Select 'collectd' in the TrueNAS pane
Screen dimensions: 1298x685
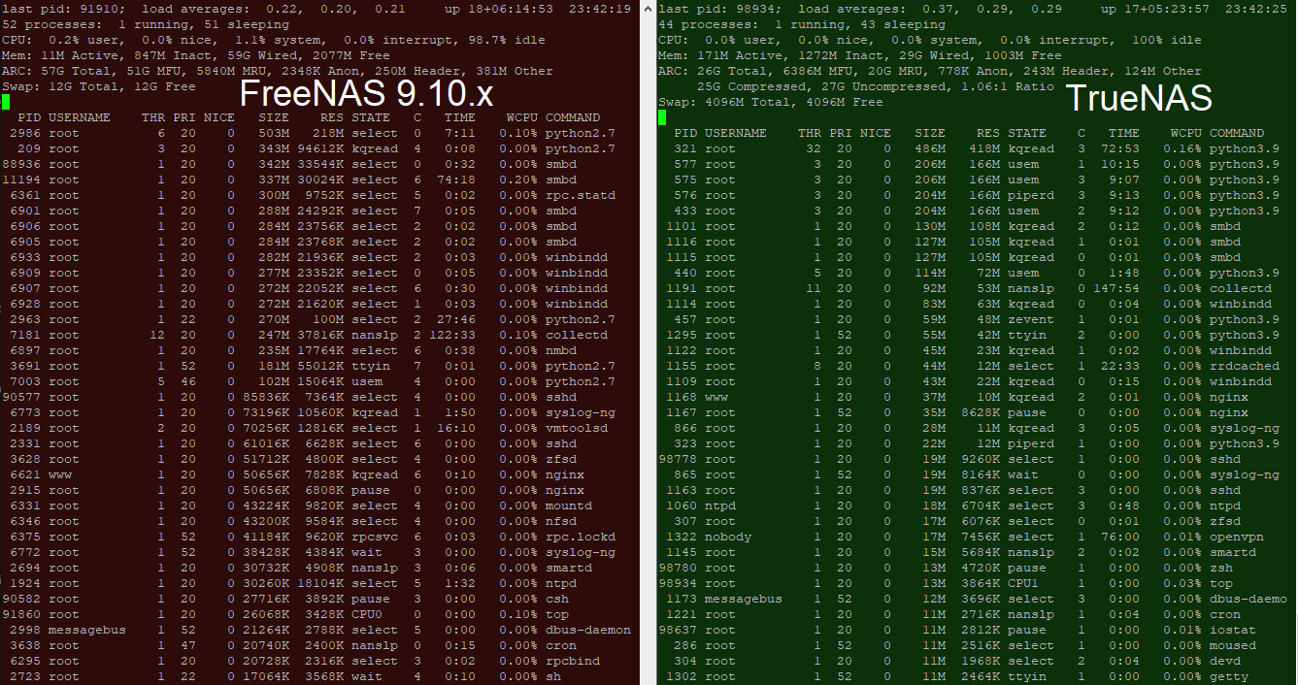tap(1241, 288)
